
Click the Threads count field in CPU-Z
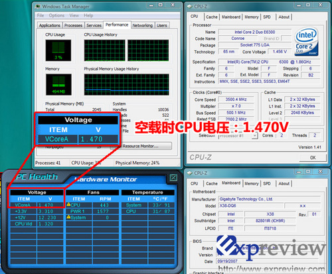point(315,135)
